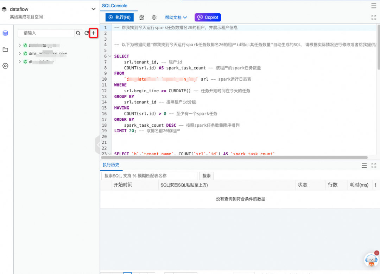
Task: Click the dt database's green icon
Action: (25, 62)
